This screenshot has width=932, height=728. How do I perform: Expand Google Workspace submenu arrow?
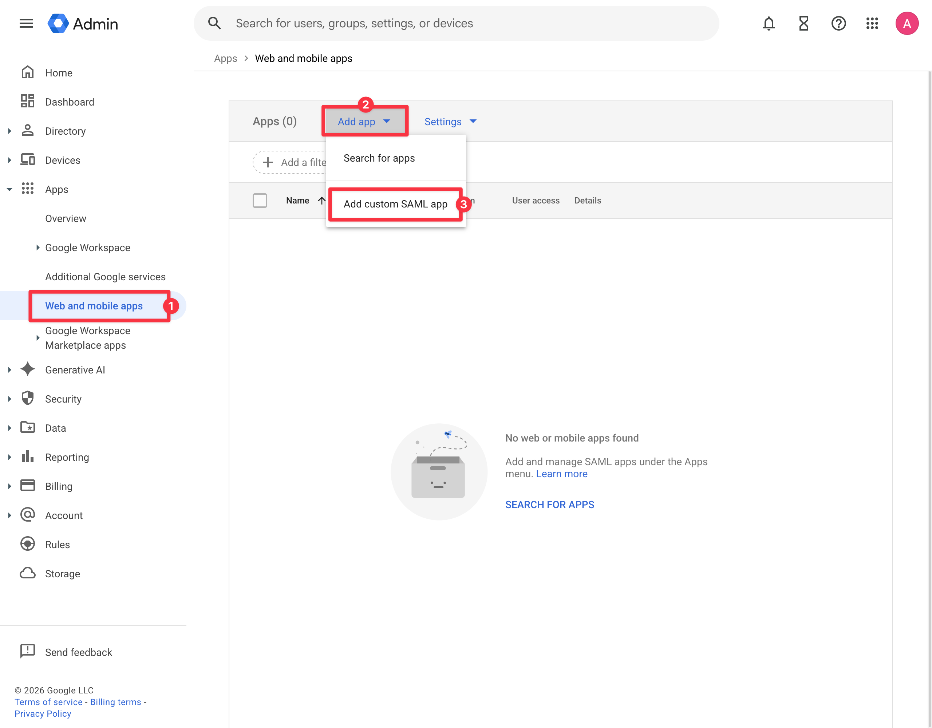[x=38, y=248]
